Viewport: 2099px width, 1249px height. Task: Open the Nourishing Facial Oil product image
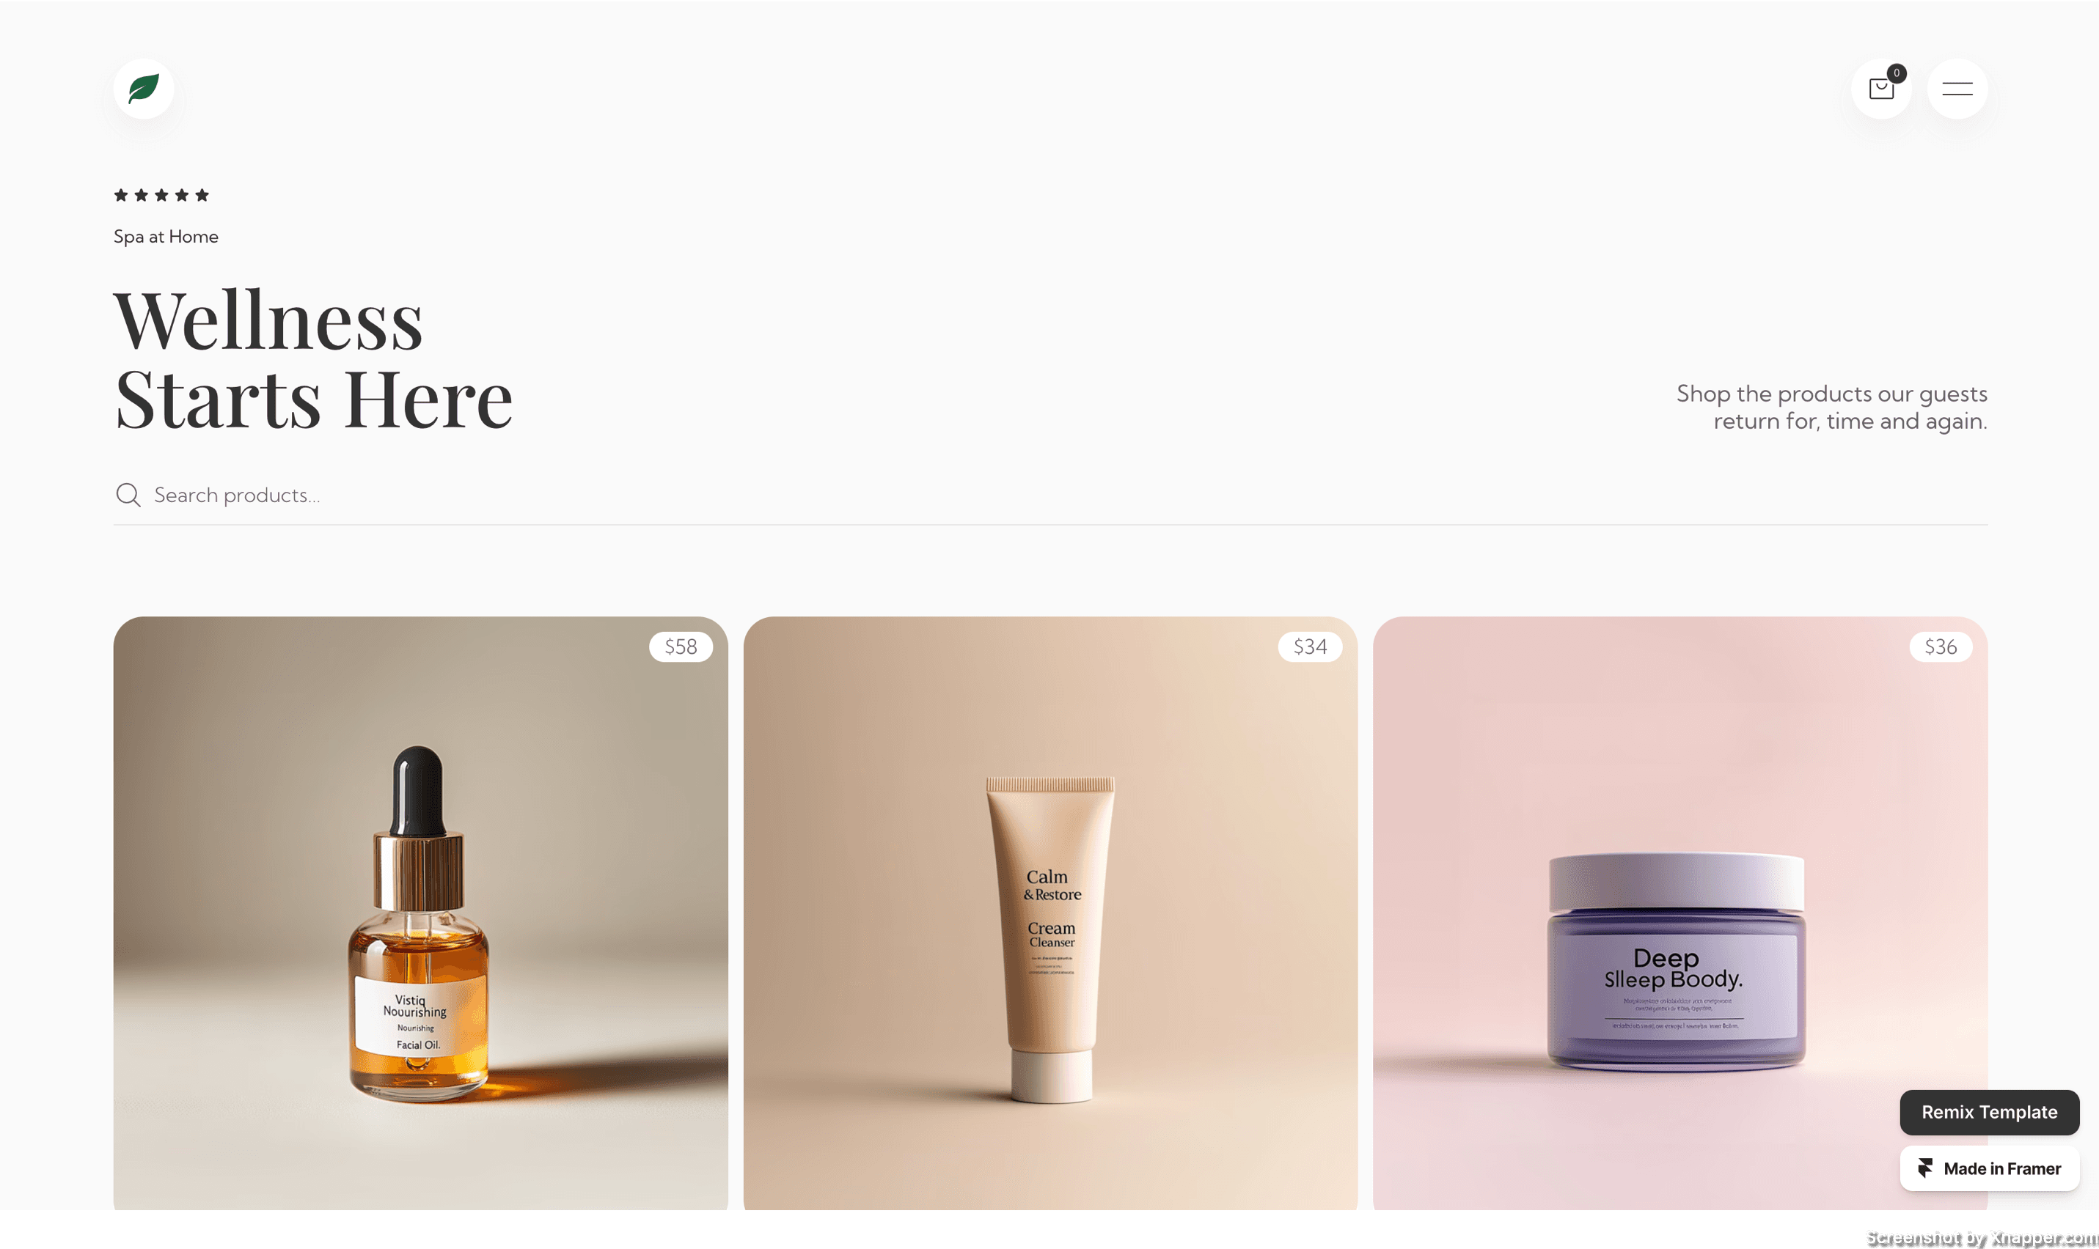coord(420,913)
